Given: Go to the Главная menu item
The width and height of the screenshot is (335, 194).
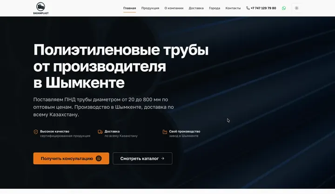Looking at the screenshot, I should coord(129,8).
